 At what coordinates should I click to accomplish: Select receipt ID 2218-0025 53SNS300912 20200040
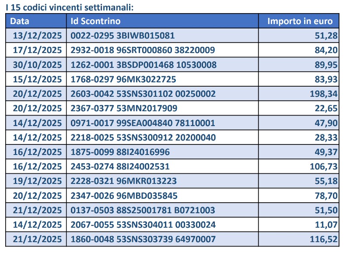click(143, 137)
